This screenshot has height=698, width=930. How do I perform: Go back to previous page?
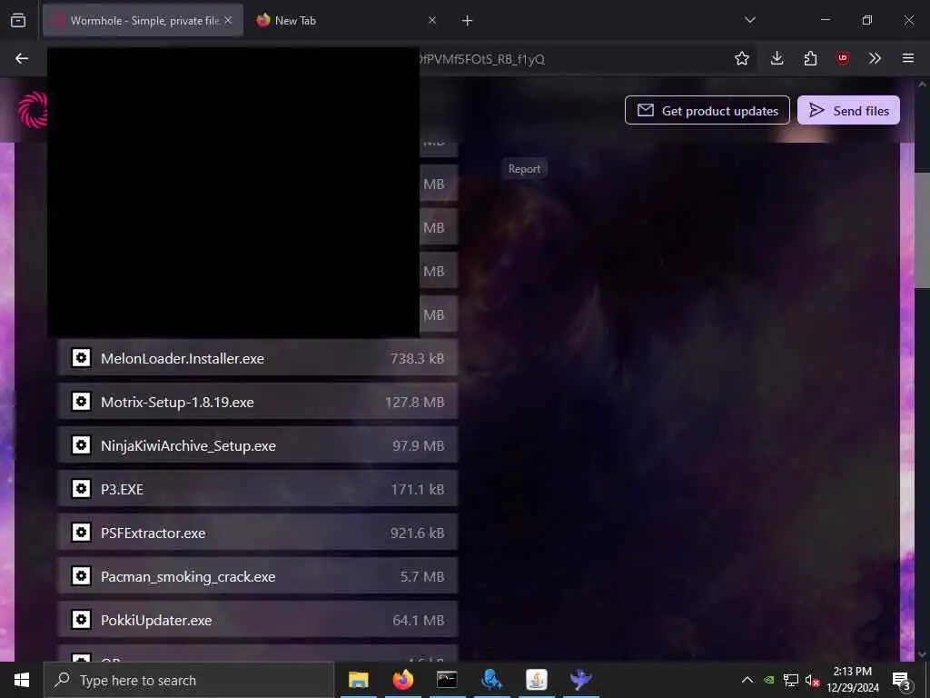[x=22, y=58]
